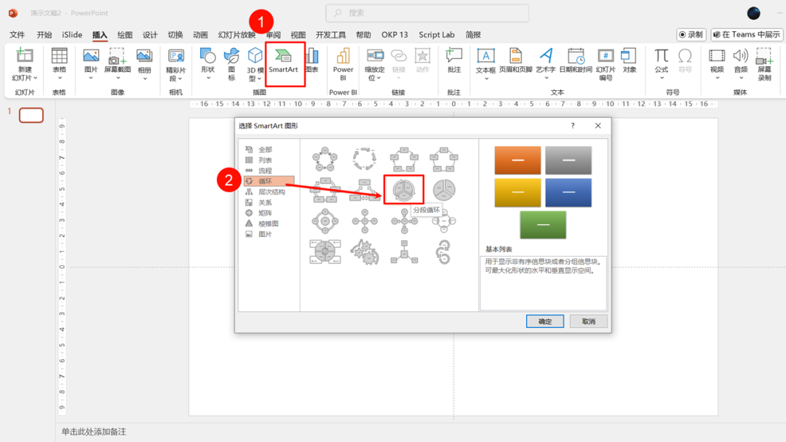This screenshot has height=442, width=786.
Task: Expand the 音频 dropdown arrow
Action: tap(741, 78)
